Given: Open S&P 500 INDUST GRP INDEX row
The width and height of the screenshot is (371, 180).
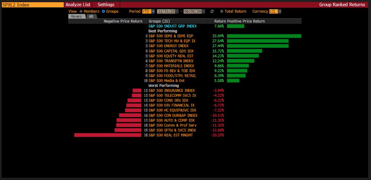Looking at the screenshot, I should [172, 26].
